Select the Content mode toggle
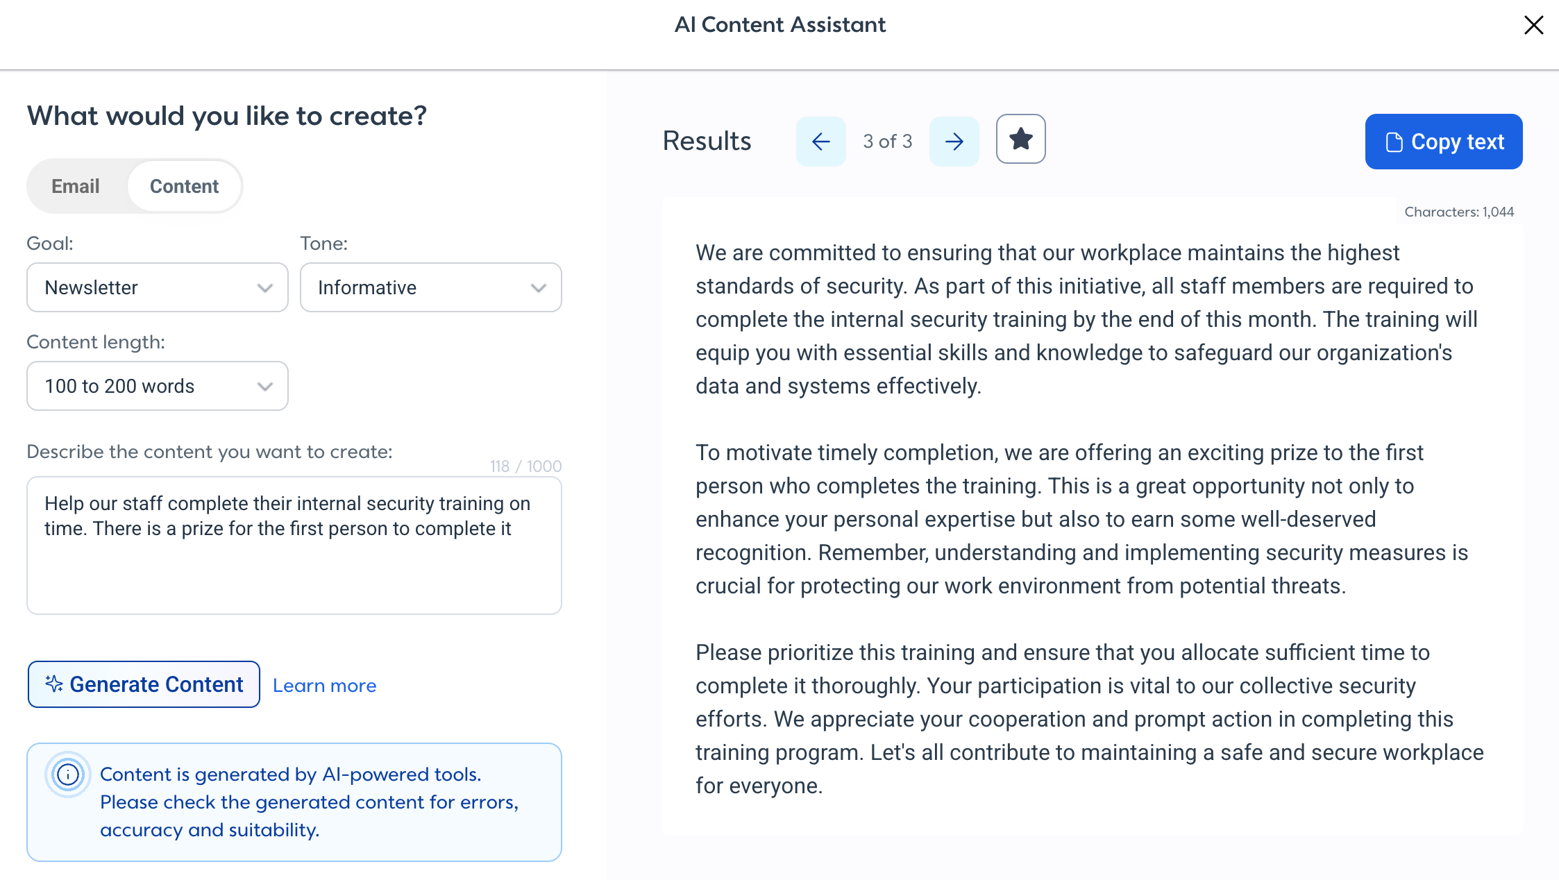The height and width of the screenshot is (880, 1559). [x=185, y=186]
